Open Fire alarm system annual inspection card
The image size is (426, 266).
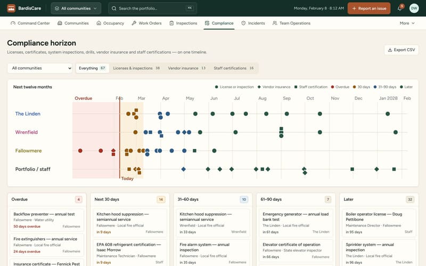(212, 253)
